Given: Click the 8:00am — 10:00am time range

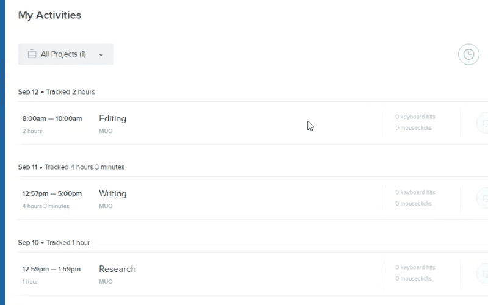Looking at the screenshot, I should tap(52, 118).
